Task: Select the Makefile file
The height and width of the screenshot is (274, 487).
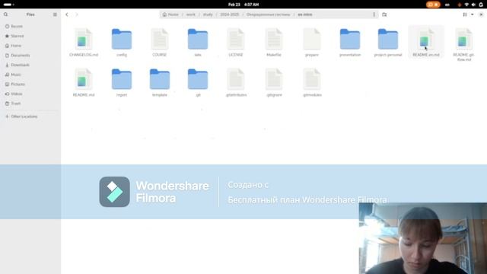Action: pos(274,43)
